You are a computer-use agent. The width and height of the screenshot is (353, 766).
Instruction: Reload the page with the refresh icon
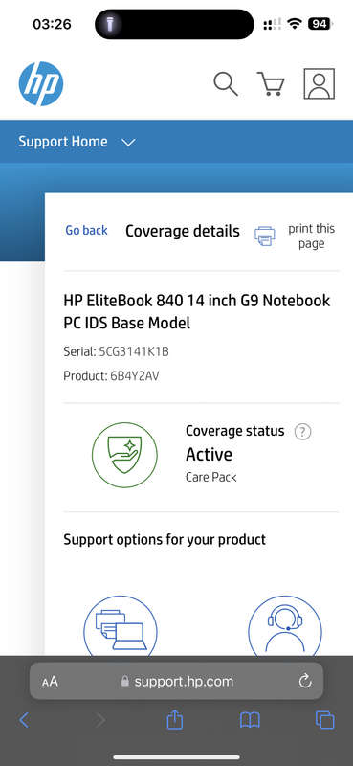[305, 681]
